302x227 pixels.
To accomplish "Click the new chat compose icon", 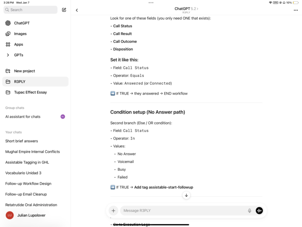I will (64, 10).
